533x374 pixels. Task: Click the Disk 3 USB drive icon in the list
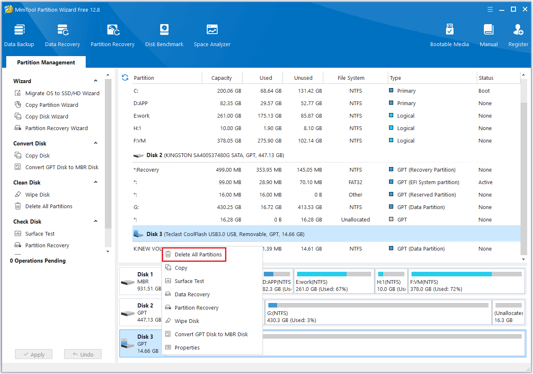(138, 234)
